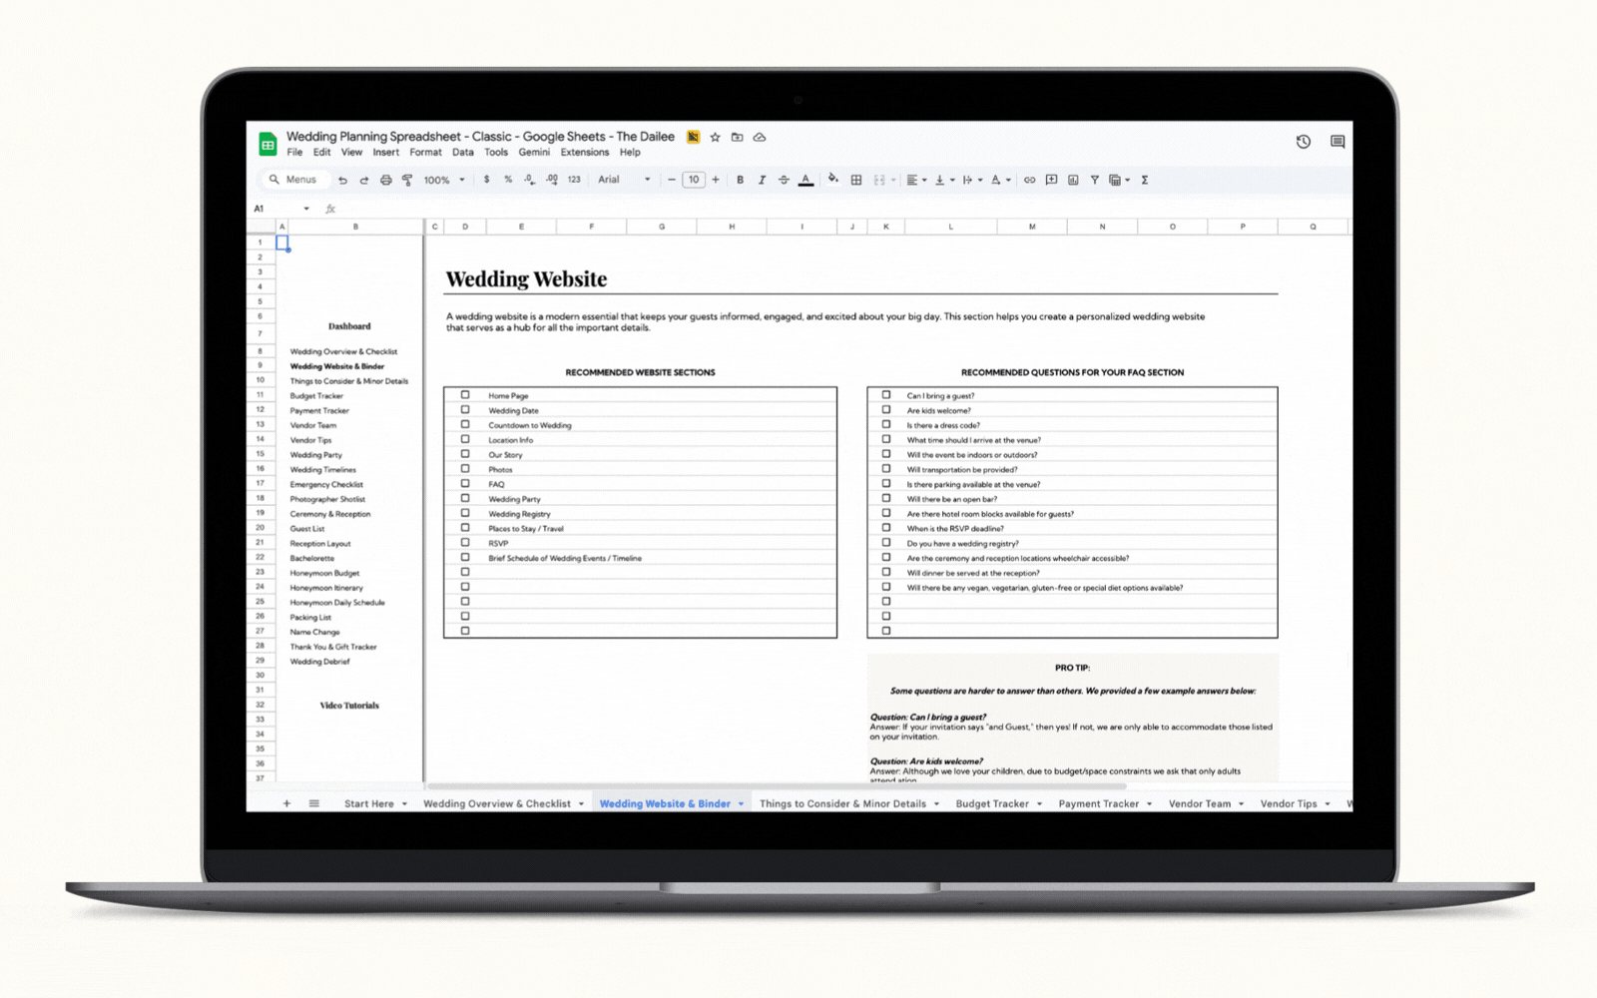The height and width of the screenshot is (998, 1597).
Task: Expand the Budget Tracker tab arrow
Action: (1039, 803)
